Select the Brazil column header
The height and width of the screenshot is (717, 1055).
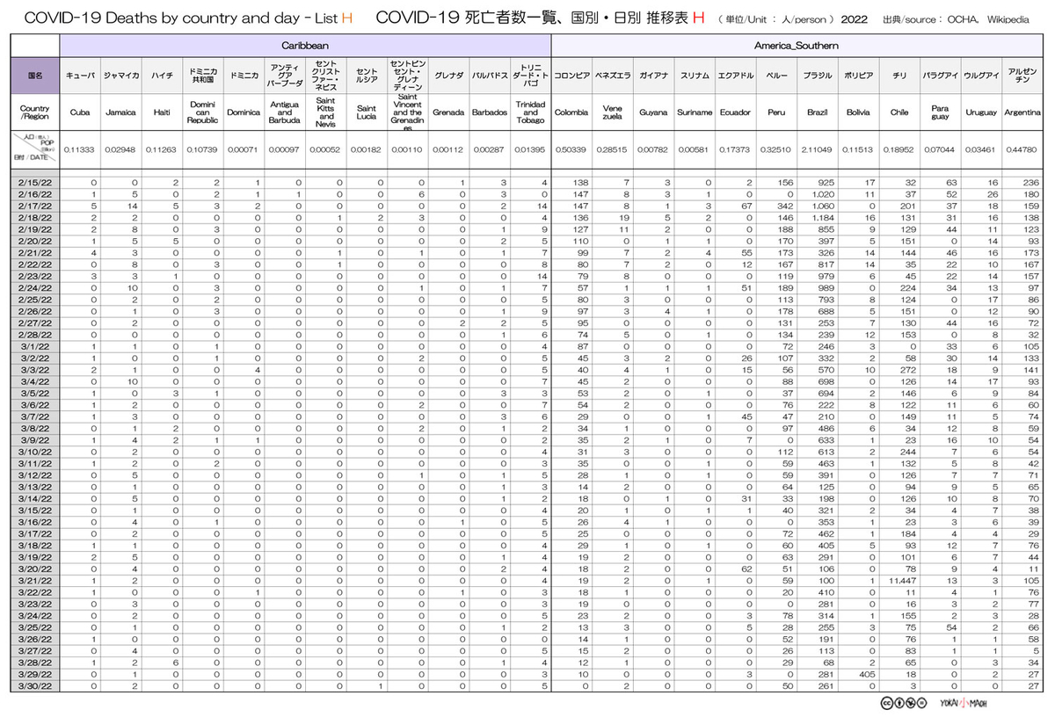(x=817, y=112)
